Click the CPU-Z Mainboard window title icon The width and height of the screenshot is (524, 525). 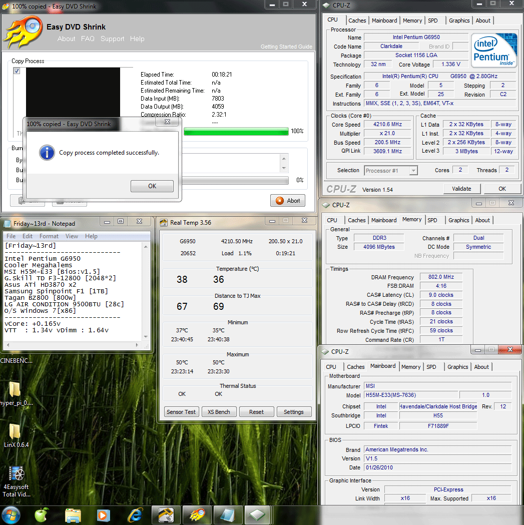325,352
